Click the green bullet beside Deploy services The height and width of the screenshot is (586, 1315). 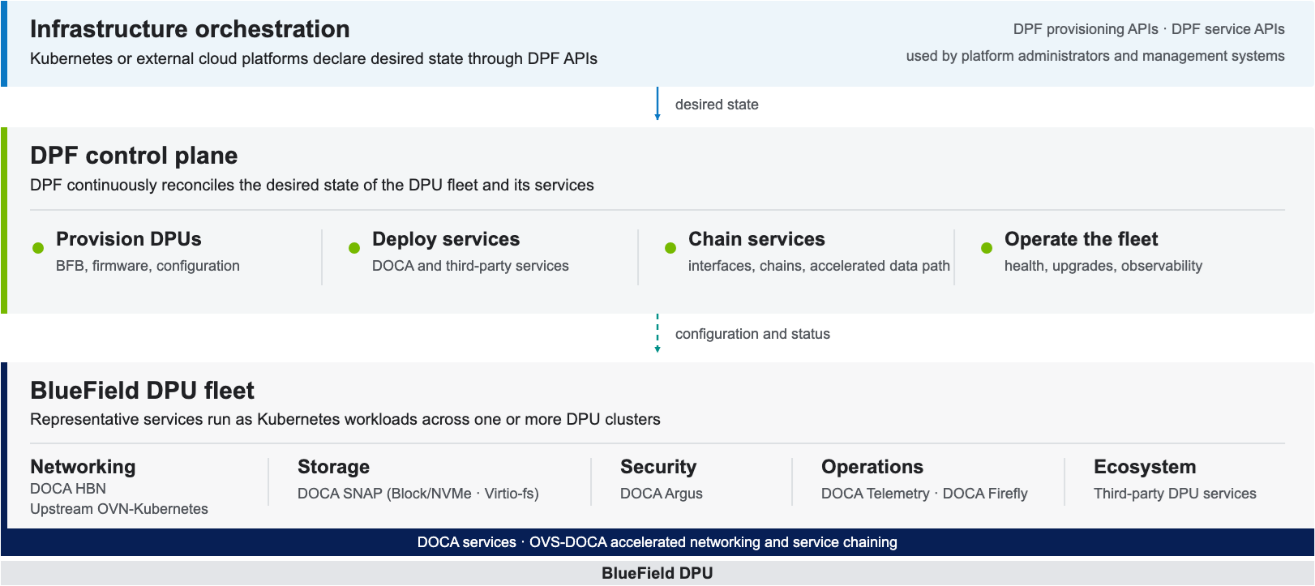coord(354,248)
